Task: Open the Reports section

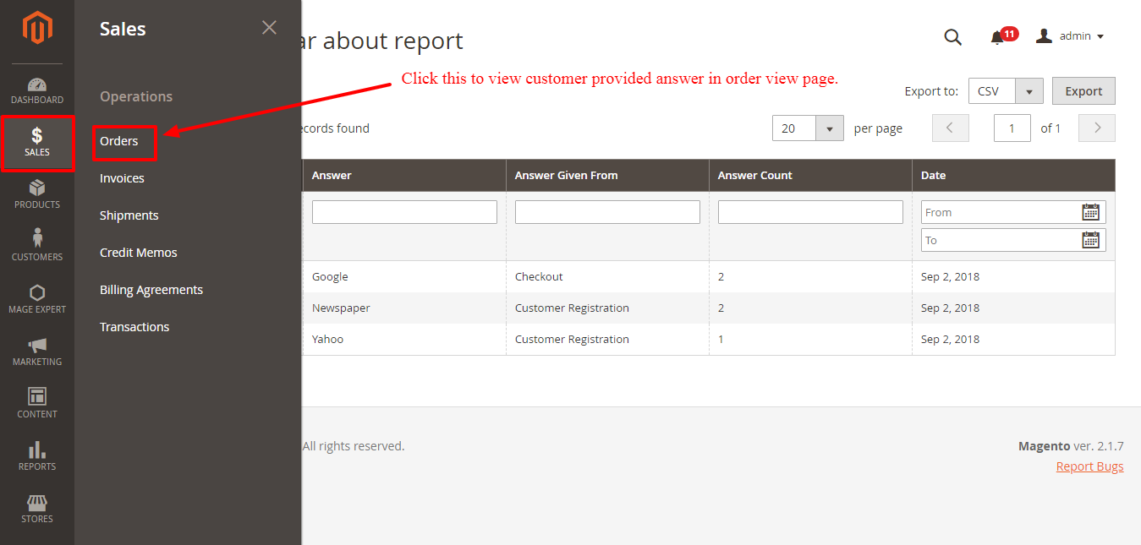Action: pos(36,455)
